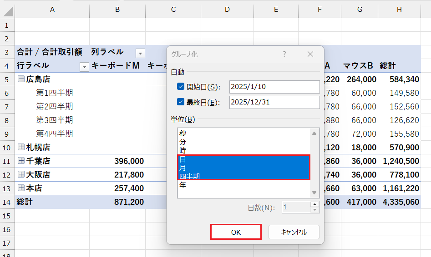Toggle 四半期 in the unit list
Screen dimensions: 431x257
click(189, 176)
